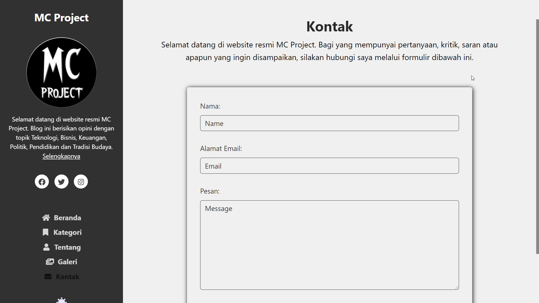The image size is (539, 303).
Task: Navigate to the Galeri page
Action: click(67, 262)
